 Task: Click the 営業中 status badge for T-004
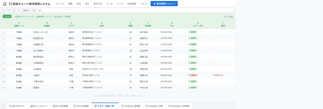192,50
